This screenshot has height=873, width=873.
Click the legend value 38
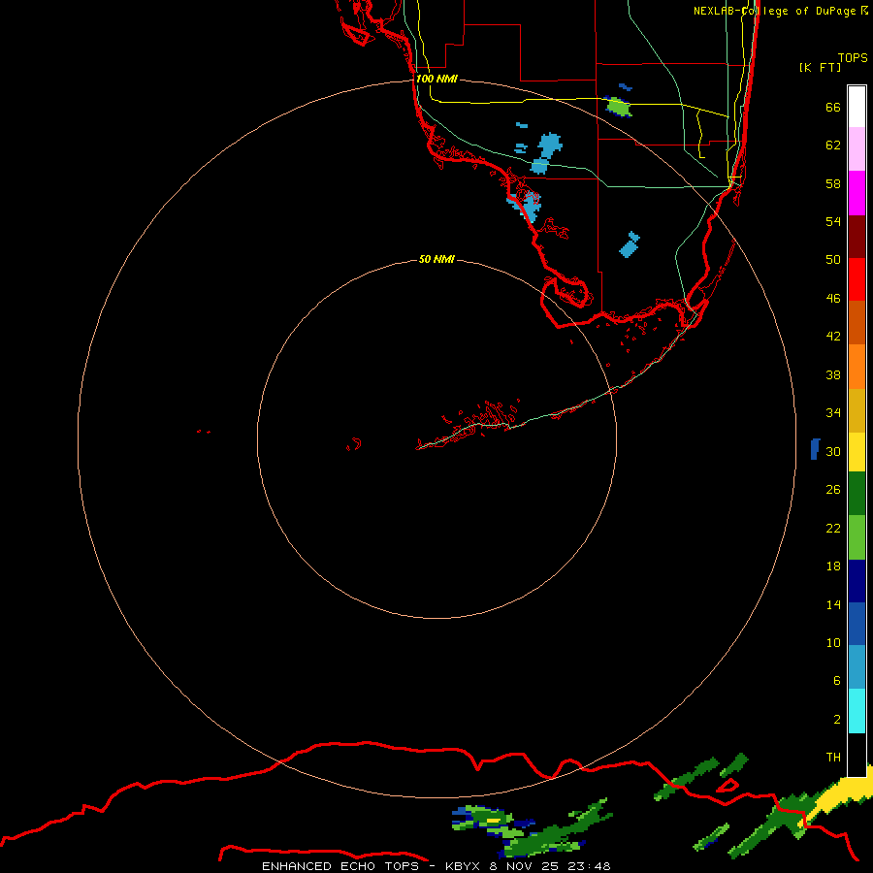(833, 375)
